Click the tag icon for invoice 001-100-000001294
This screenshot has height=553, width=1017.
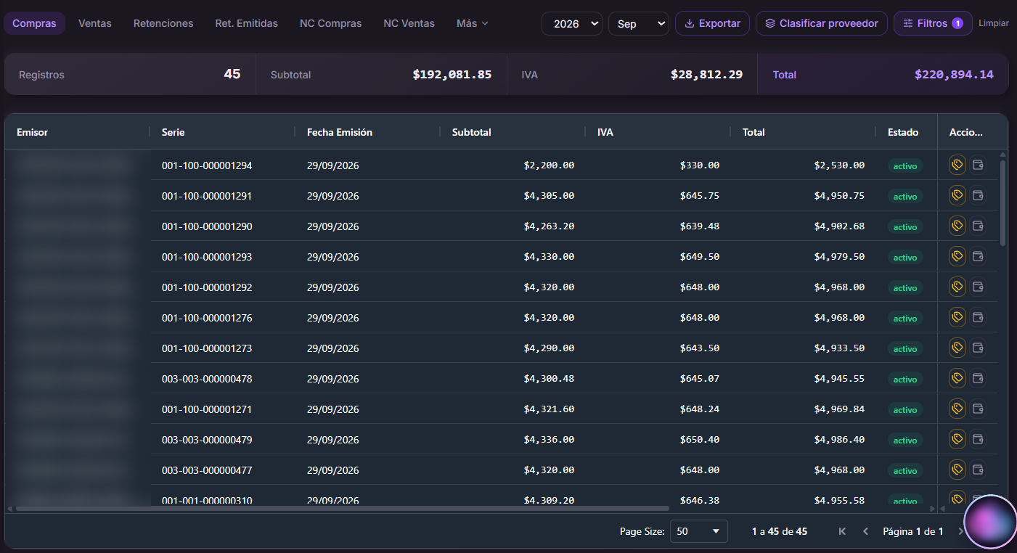coord(957,165)
